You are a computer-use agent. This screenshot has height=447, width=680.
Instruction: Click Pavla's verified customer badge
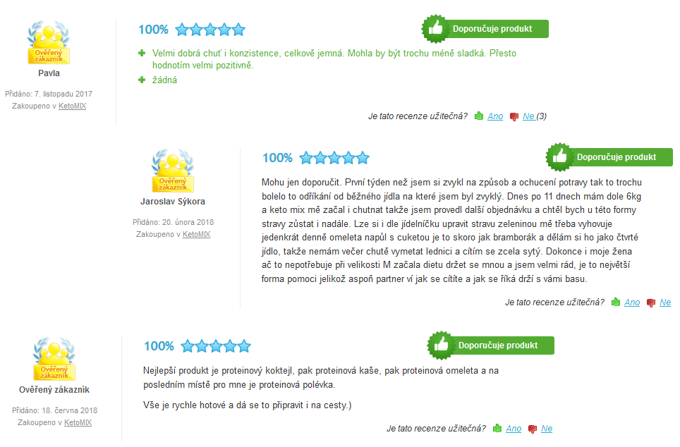point(49,42)
